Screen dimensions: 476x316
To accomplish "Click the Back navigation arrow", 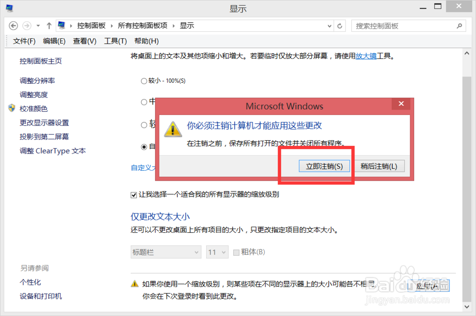I will coord(13,26).
